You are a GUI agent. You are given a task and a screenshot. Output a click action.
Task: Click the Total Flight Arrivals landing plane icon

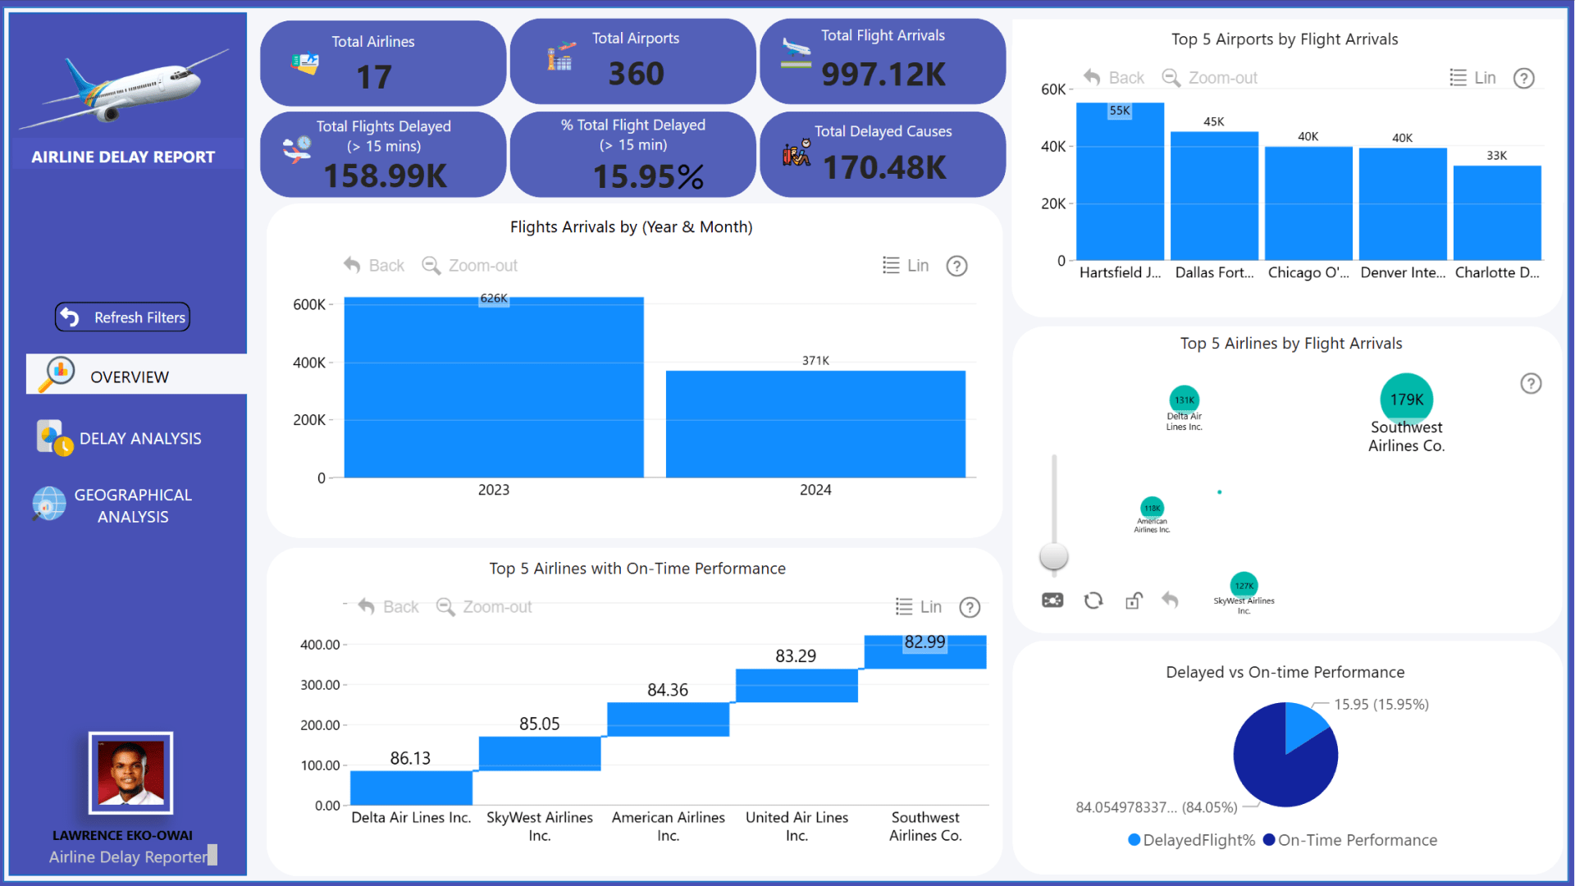[x=796, y=53]
